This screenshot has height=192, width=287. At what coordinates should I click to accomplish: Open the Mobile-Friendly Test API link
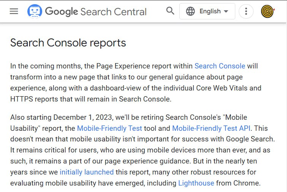click(211, 128)
